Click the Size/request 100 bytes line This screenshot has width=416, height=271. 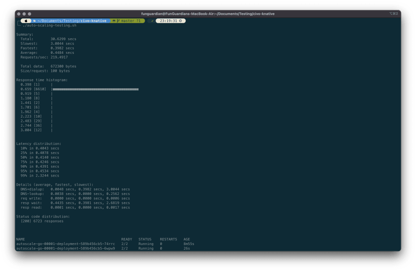point(45,71)
